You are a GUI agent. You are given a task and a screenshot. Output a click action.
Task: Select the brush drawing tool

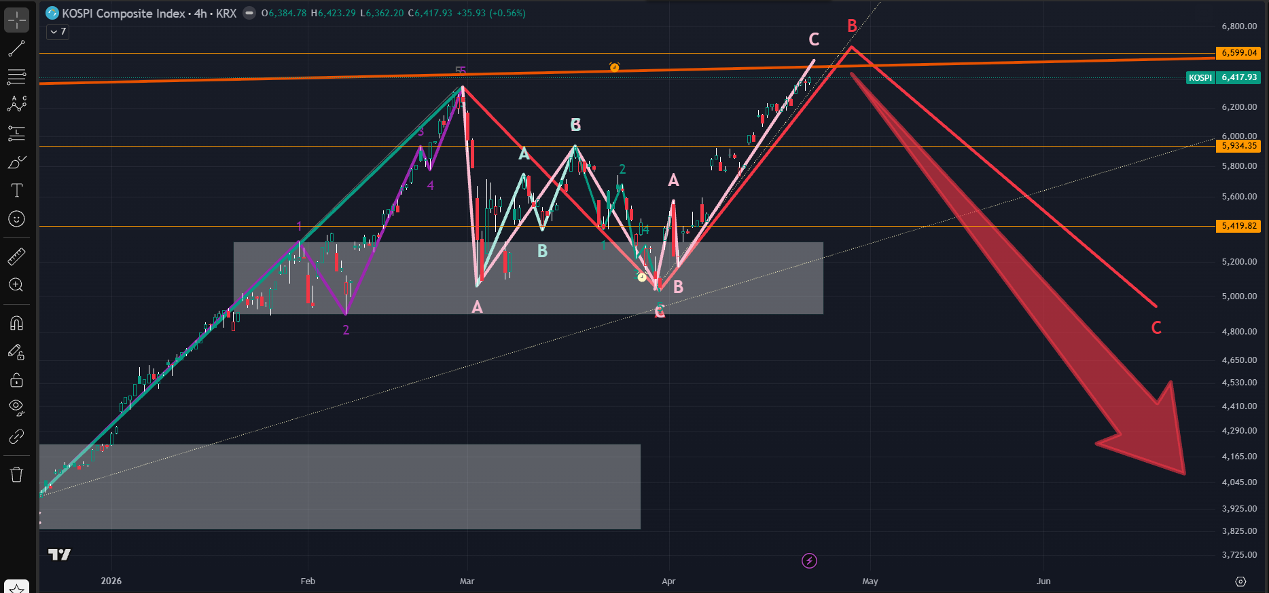tap(16, 162)
